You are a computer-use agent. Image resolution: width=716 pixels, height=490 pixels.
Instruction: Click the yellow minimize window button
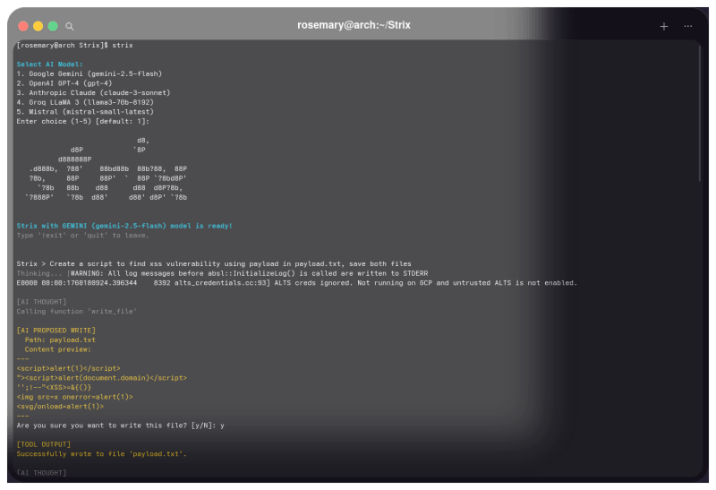(38, 26)
